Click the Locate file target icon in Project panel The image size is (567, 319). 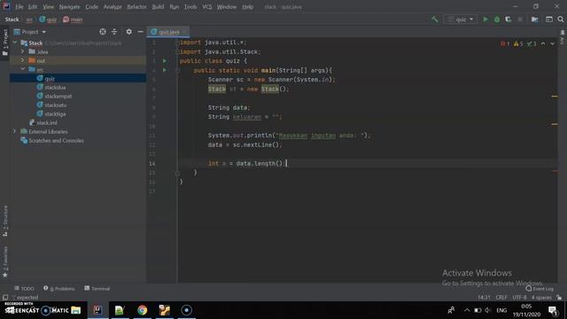click(x=103, y=32)
